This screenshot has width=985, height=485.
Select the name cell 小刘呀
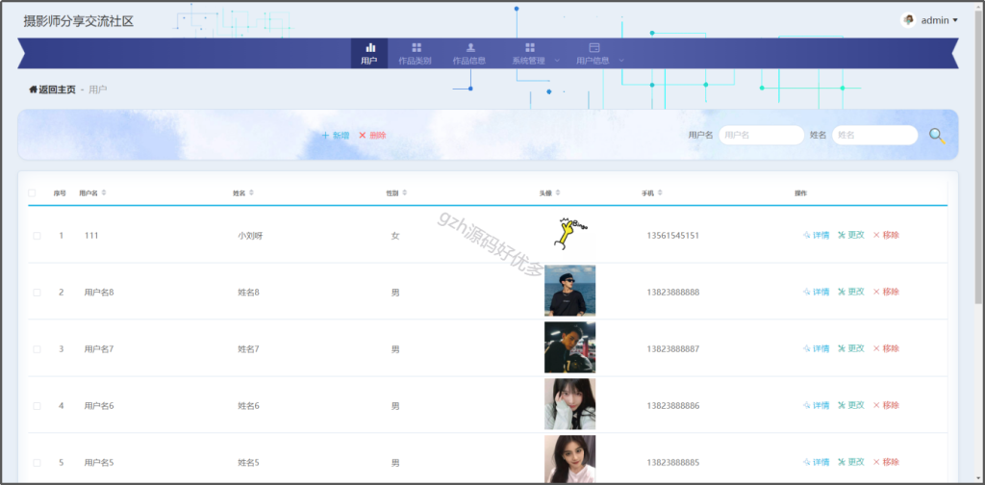click(x=250, y=236)
